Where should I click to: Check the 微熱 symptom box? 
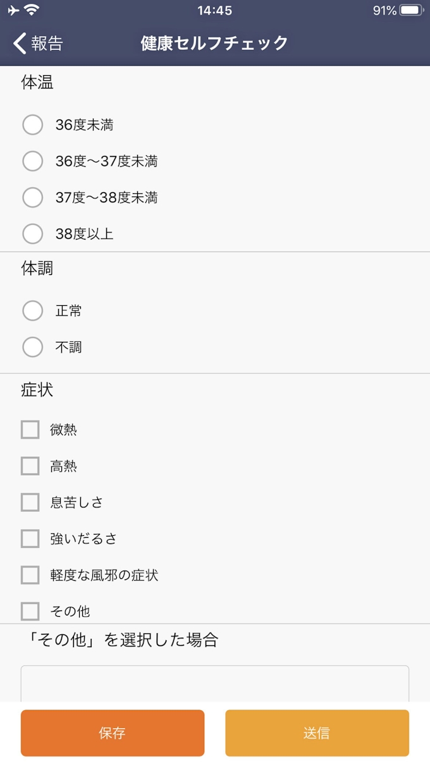click(30, 430)
